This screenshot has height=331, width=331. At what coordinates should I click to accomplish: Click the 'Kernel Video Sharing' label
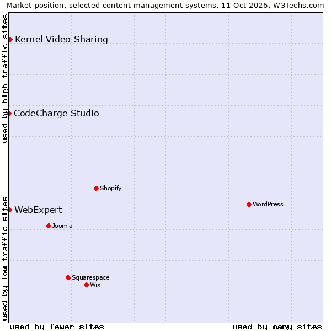pyautogui.click(x=61, y=40)
